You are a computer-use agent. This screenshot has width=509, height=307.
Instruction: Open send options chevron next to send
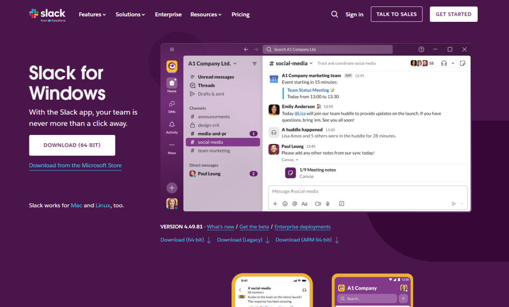point(462,204)
